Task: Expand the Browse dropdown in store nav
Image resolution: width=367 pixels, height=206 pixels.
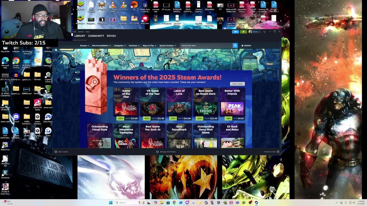Action: 84,45
